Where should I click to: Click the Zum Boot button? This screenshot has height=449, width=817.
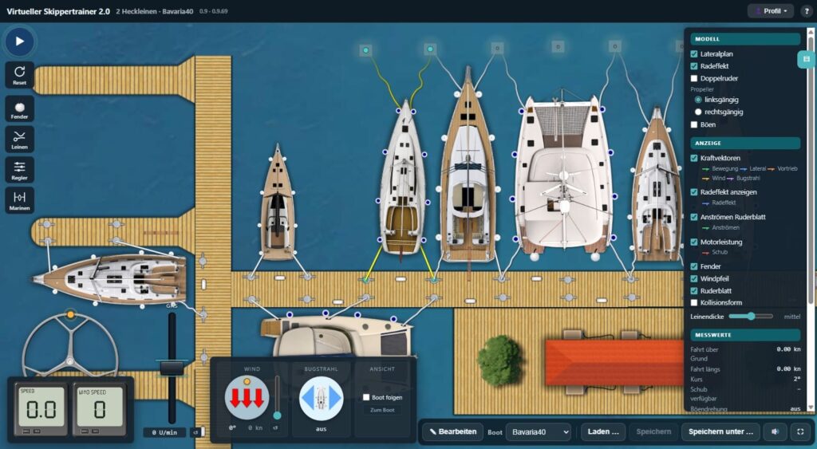click(382, 410)
